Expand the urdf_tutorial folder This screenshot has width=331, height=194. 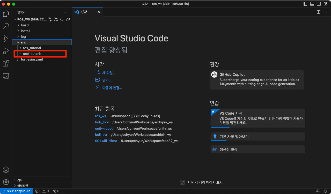42,54
